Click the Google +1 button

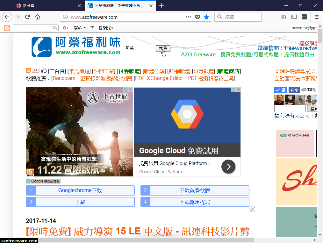click(x=35, y=70)
